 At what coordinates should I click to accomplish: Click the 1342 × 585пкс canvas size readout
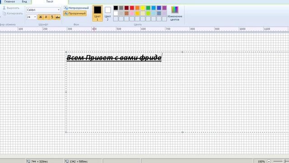coord(79,161)
